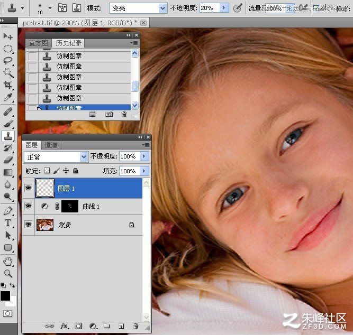Image resolution: width=353 pixels, height=335 pixels.
Task: Toggle lock all
Action: coord(76,171)
